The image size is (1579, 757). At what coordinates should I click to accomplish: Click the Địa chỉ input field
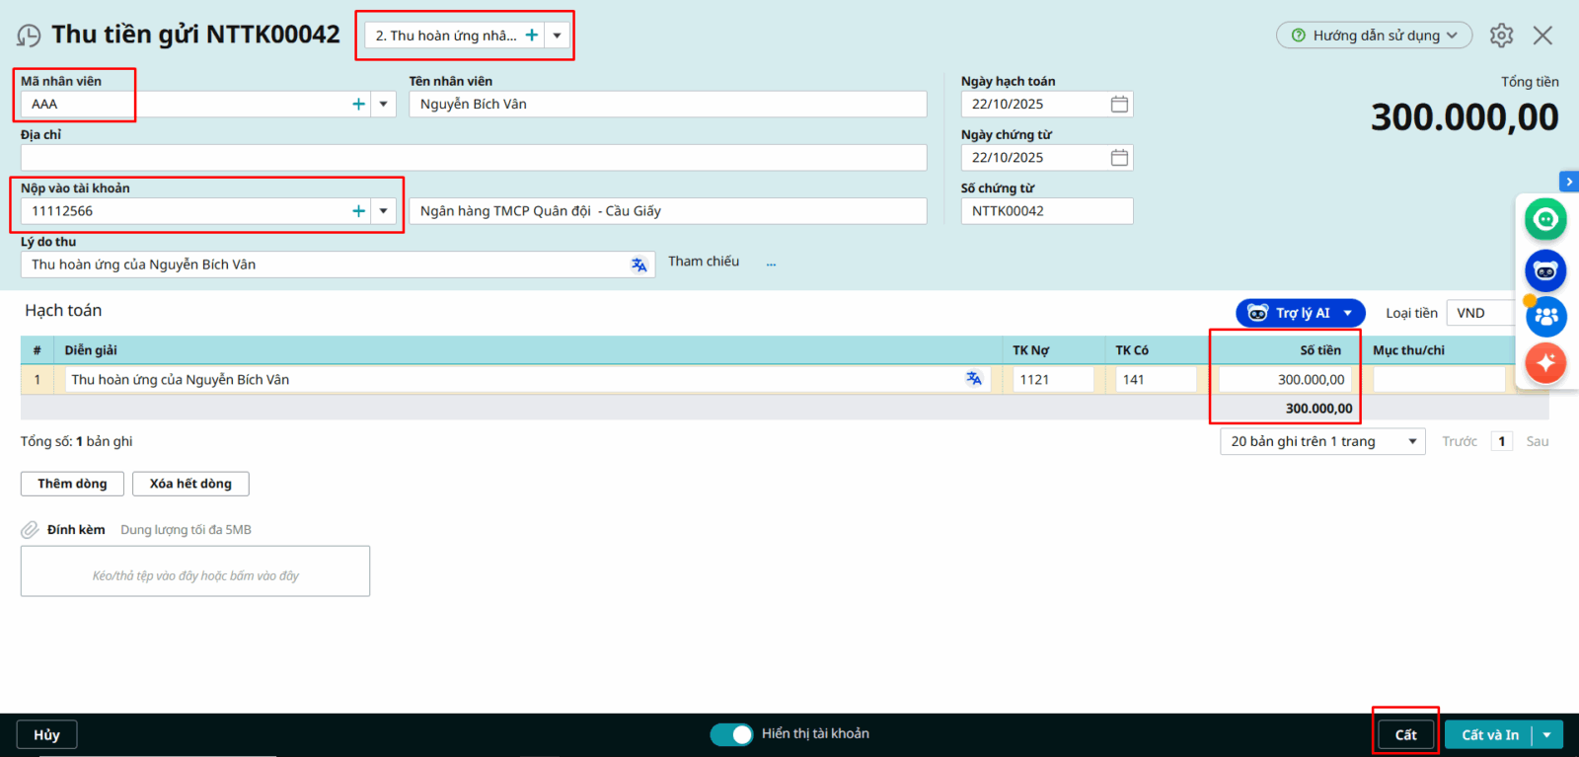pyautogui.click(x=473, y=158)
